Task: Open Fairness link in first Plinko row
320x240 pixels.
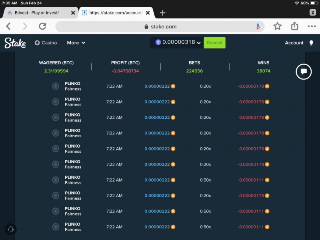Action: point(73,89)
